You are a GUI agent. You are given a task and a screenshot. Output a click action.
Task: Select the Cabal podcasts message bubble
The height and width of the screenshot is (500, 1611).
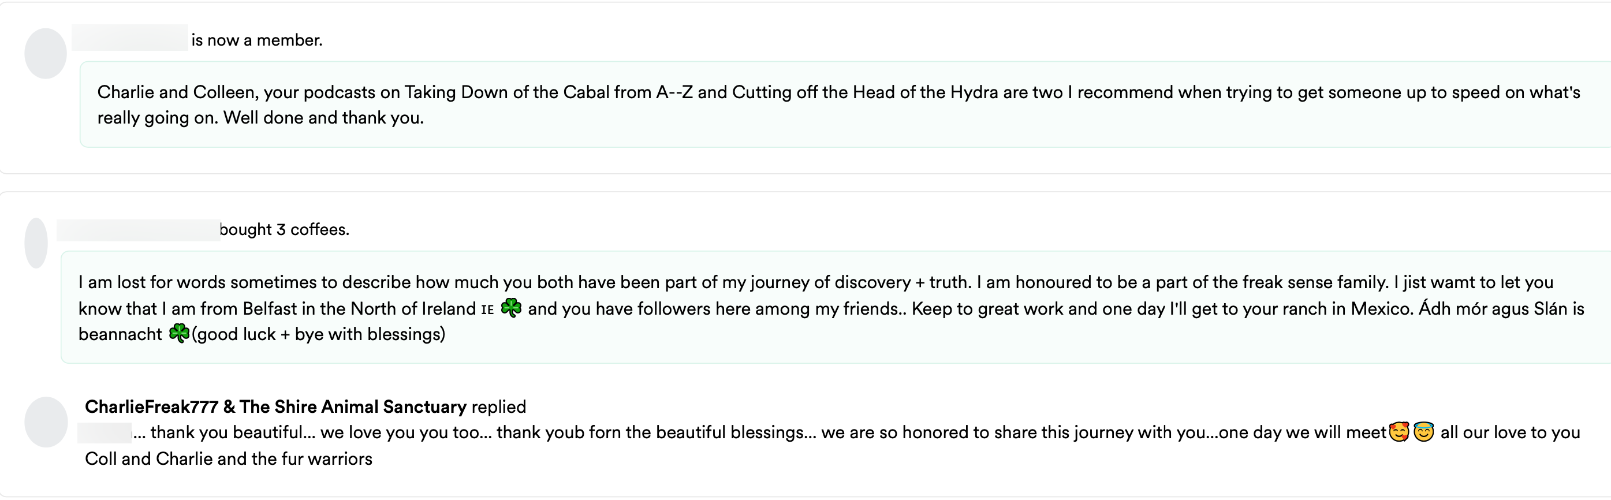[838, 105]
